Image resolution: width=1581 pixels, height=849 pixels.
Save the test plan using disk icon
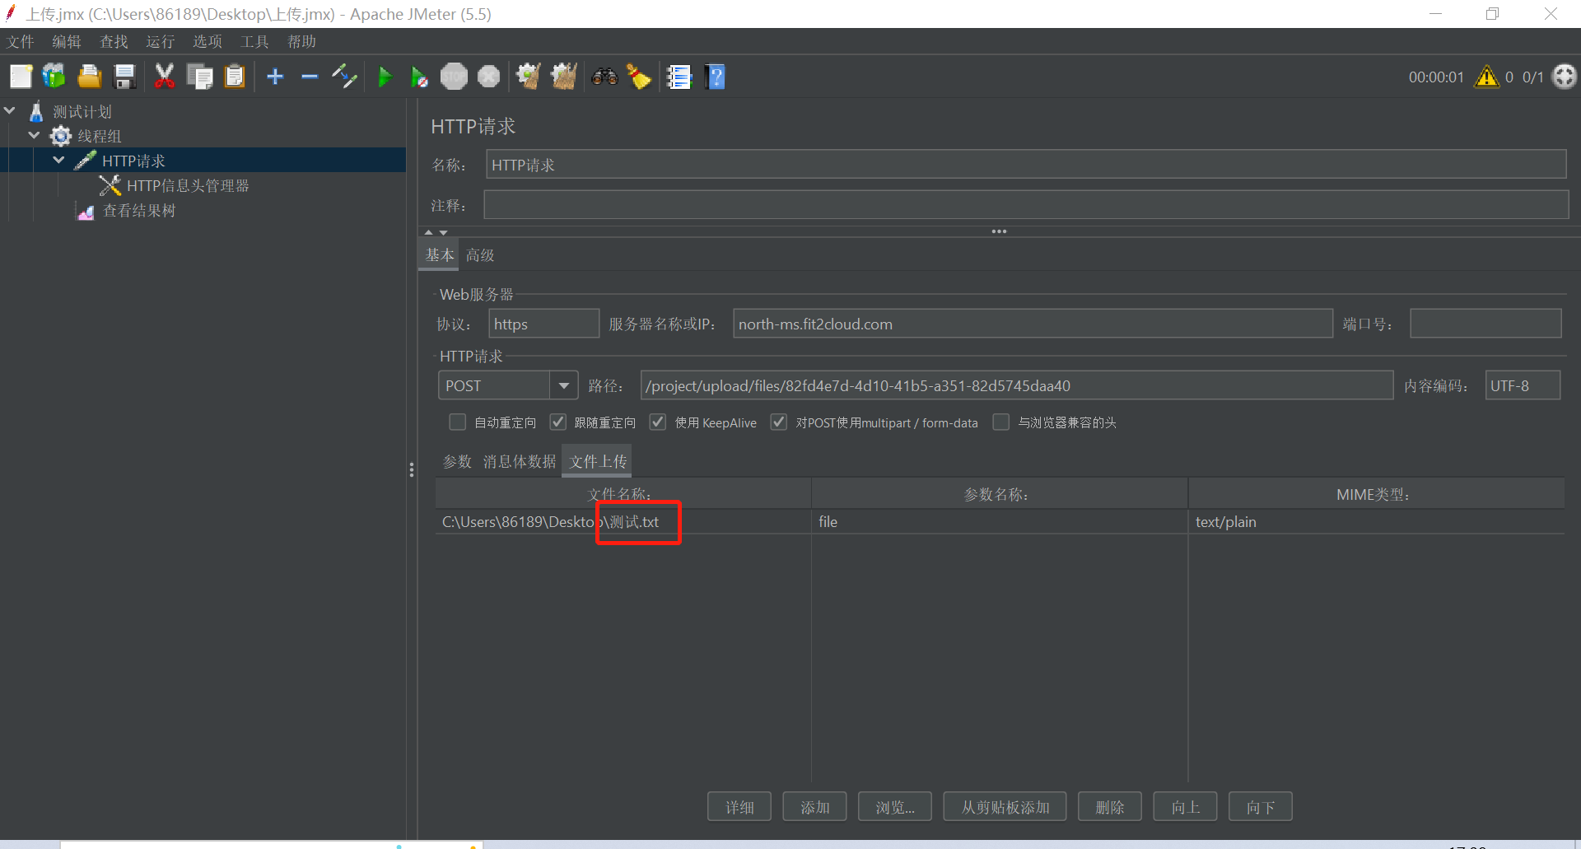pyautogui.click(x=124, y=77)
